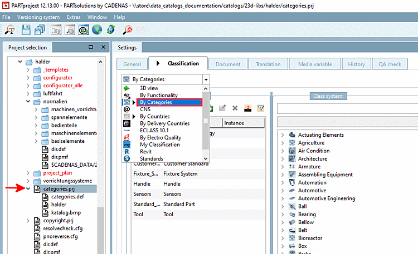Click the Bearing category icon
The width and height of the screenshot is (418, 254).
(292, 215)
